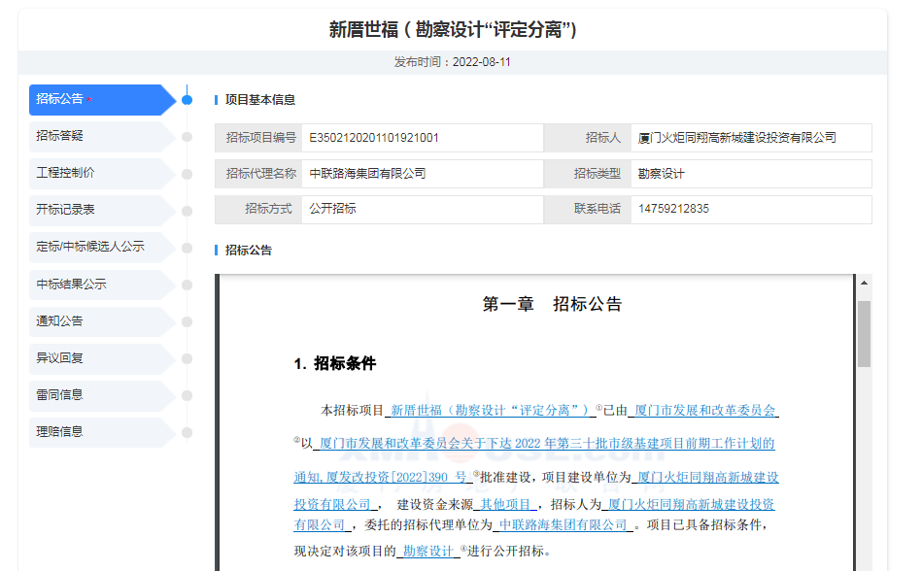
Task: Click the timeline dot next to 招标答疑
Action: (x=188, y=137)
